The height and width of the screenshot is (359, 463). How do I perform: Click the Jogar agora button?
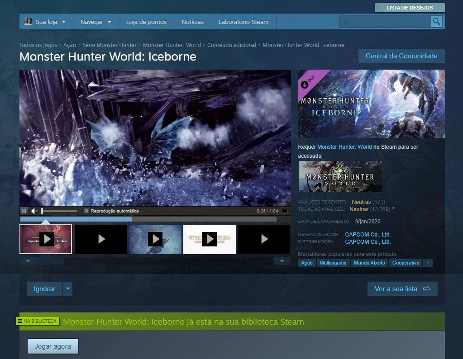pyautogui.click(x=53, y=346)
